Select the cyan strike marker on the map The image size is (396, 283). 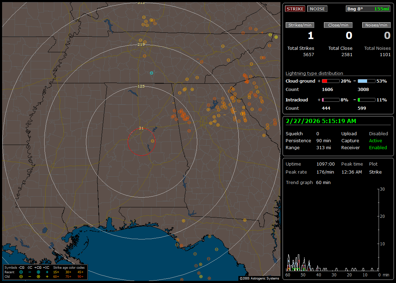(x=151, y=73)
